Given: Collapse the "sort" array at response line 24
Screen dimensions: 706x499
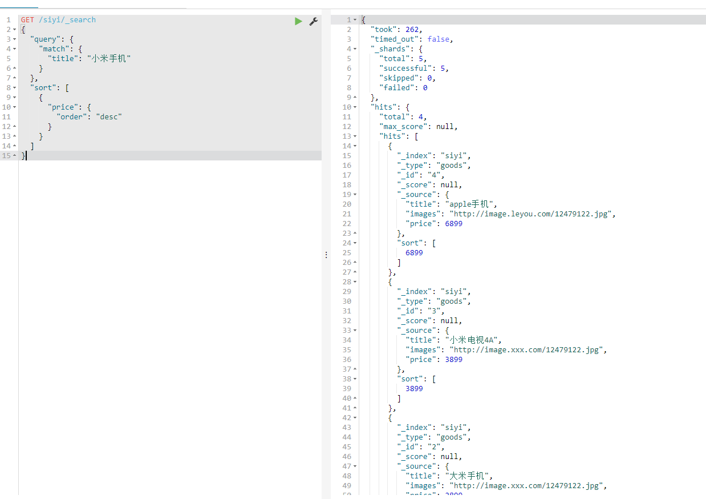Looking at the screenshot, I should click(355, 242).
